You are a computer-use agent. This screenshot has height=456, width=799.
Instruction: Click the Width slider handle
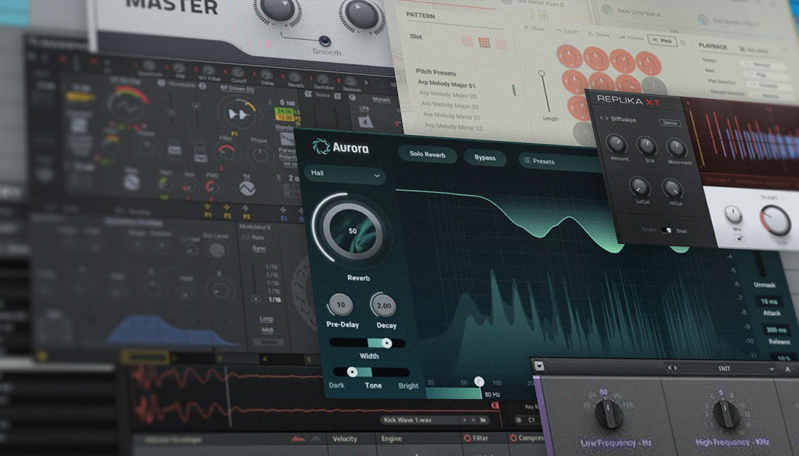(x=387, y=343)
